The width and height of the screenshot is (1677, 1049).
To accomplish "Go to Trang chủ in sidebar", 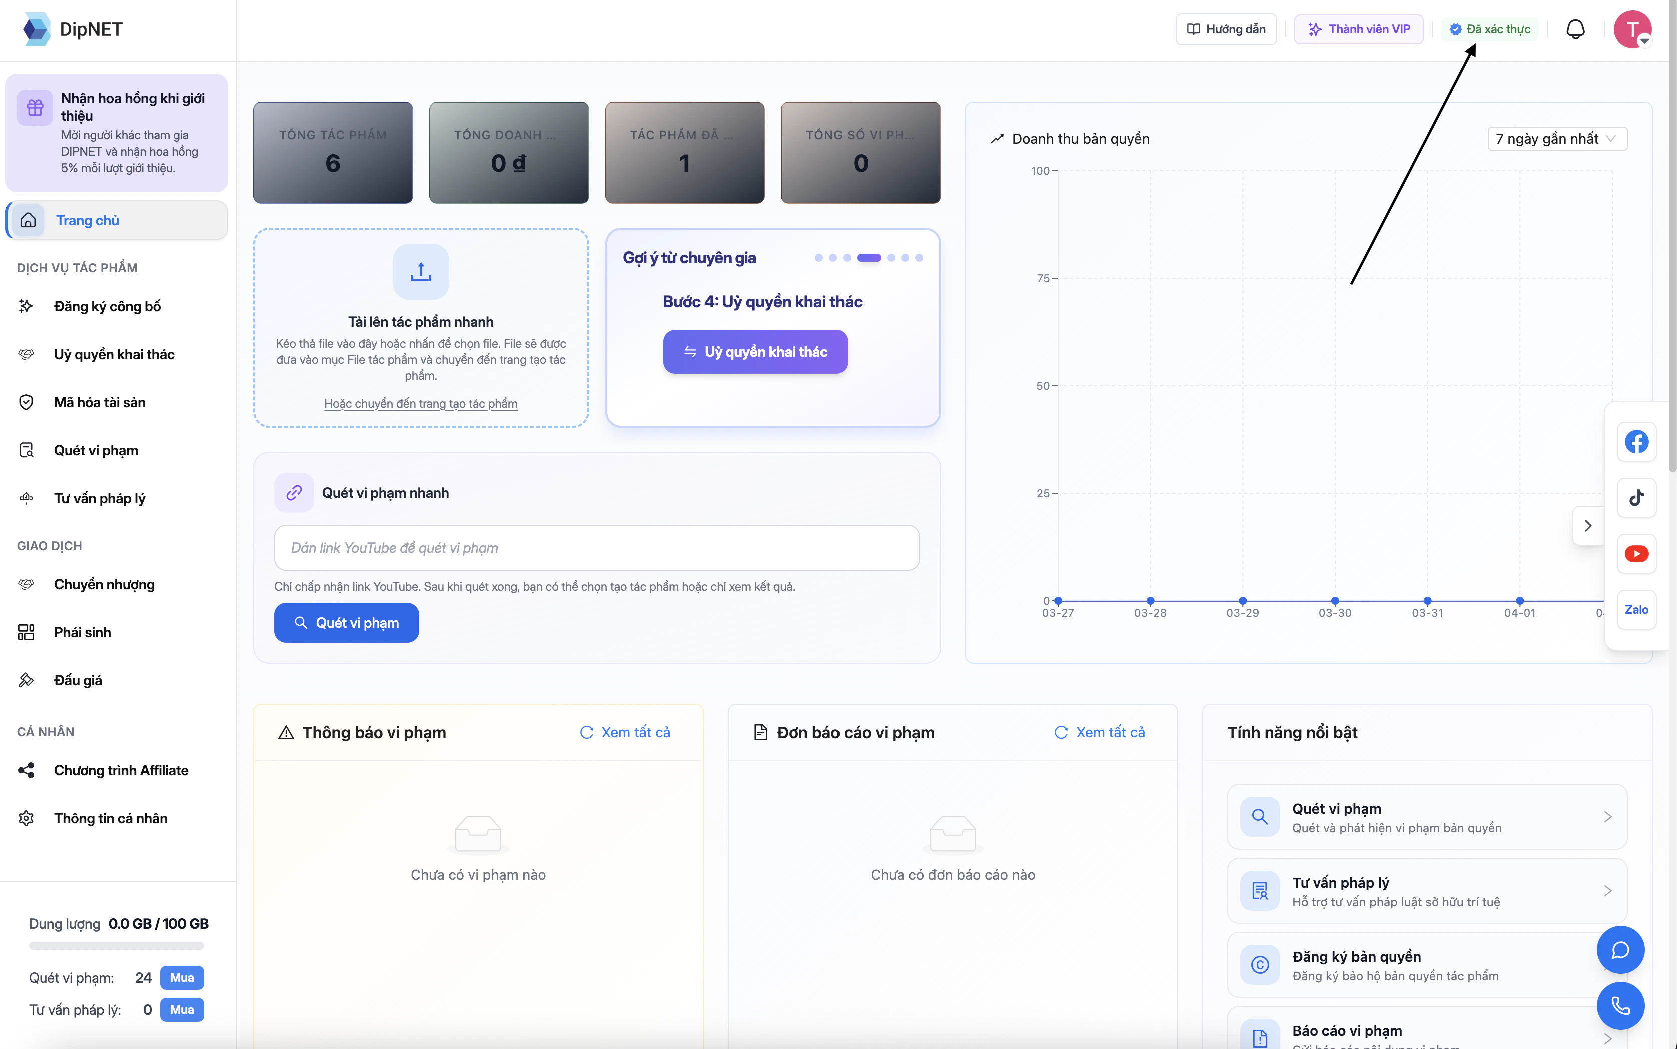I will [x=117, y=220].
